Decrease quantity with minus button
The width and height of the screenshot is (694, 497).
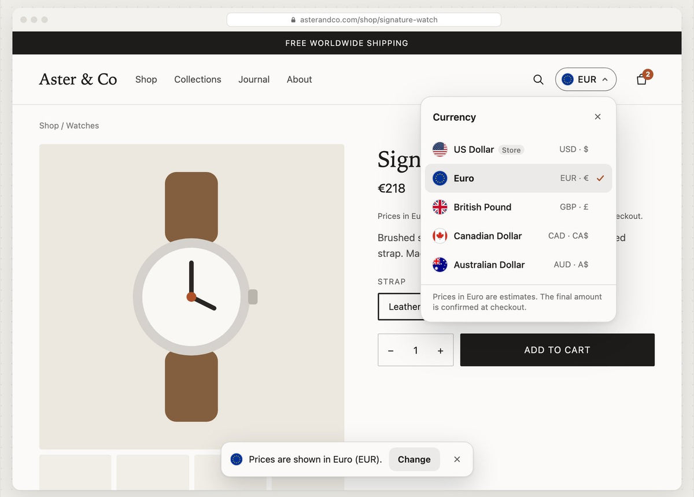[391, 351]
